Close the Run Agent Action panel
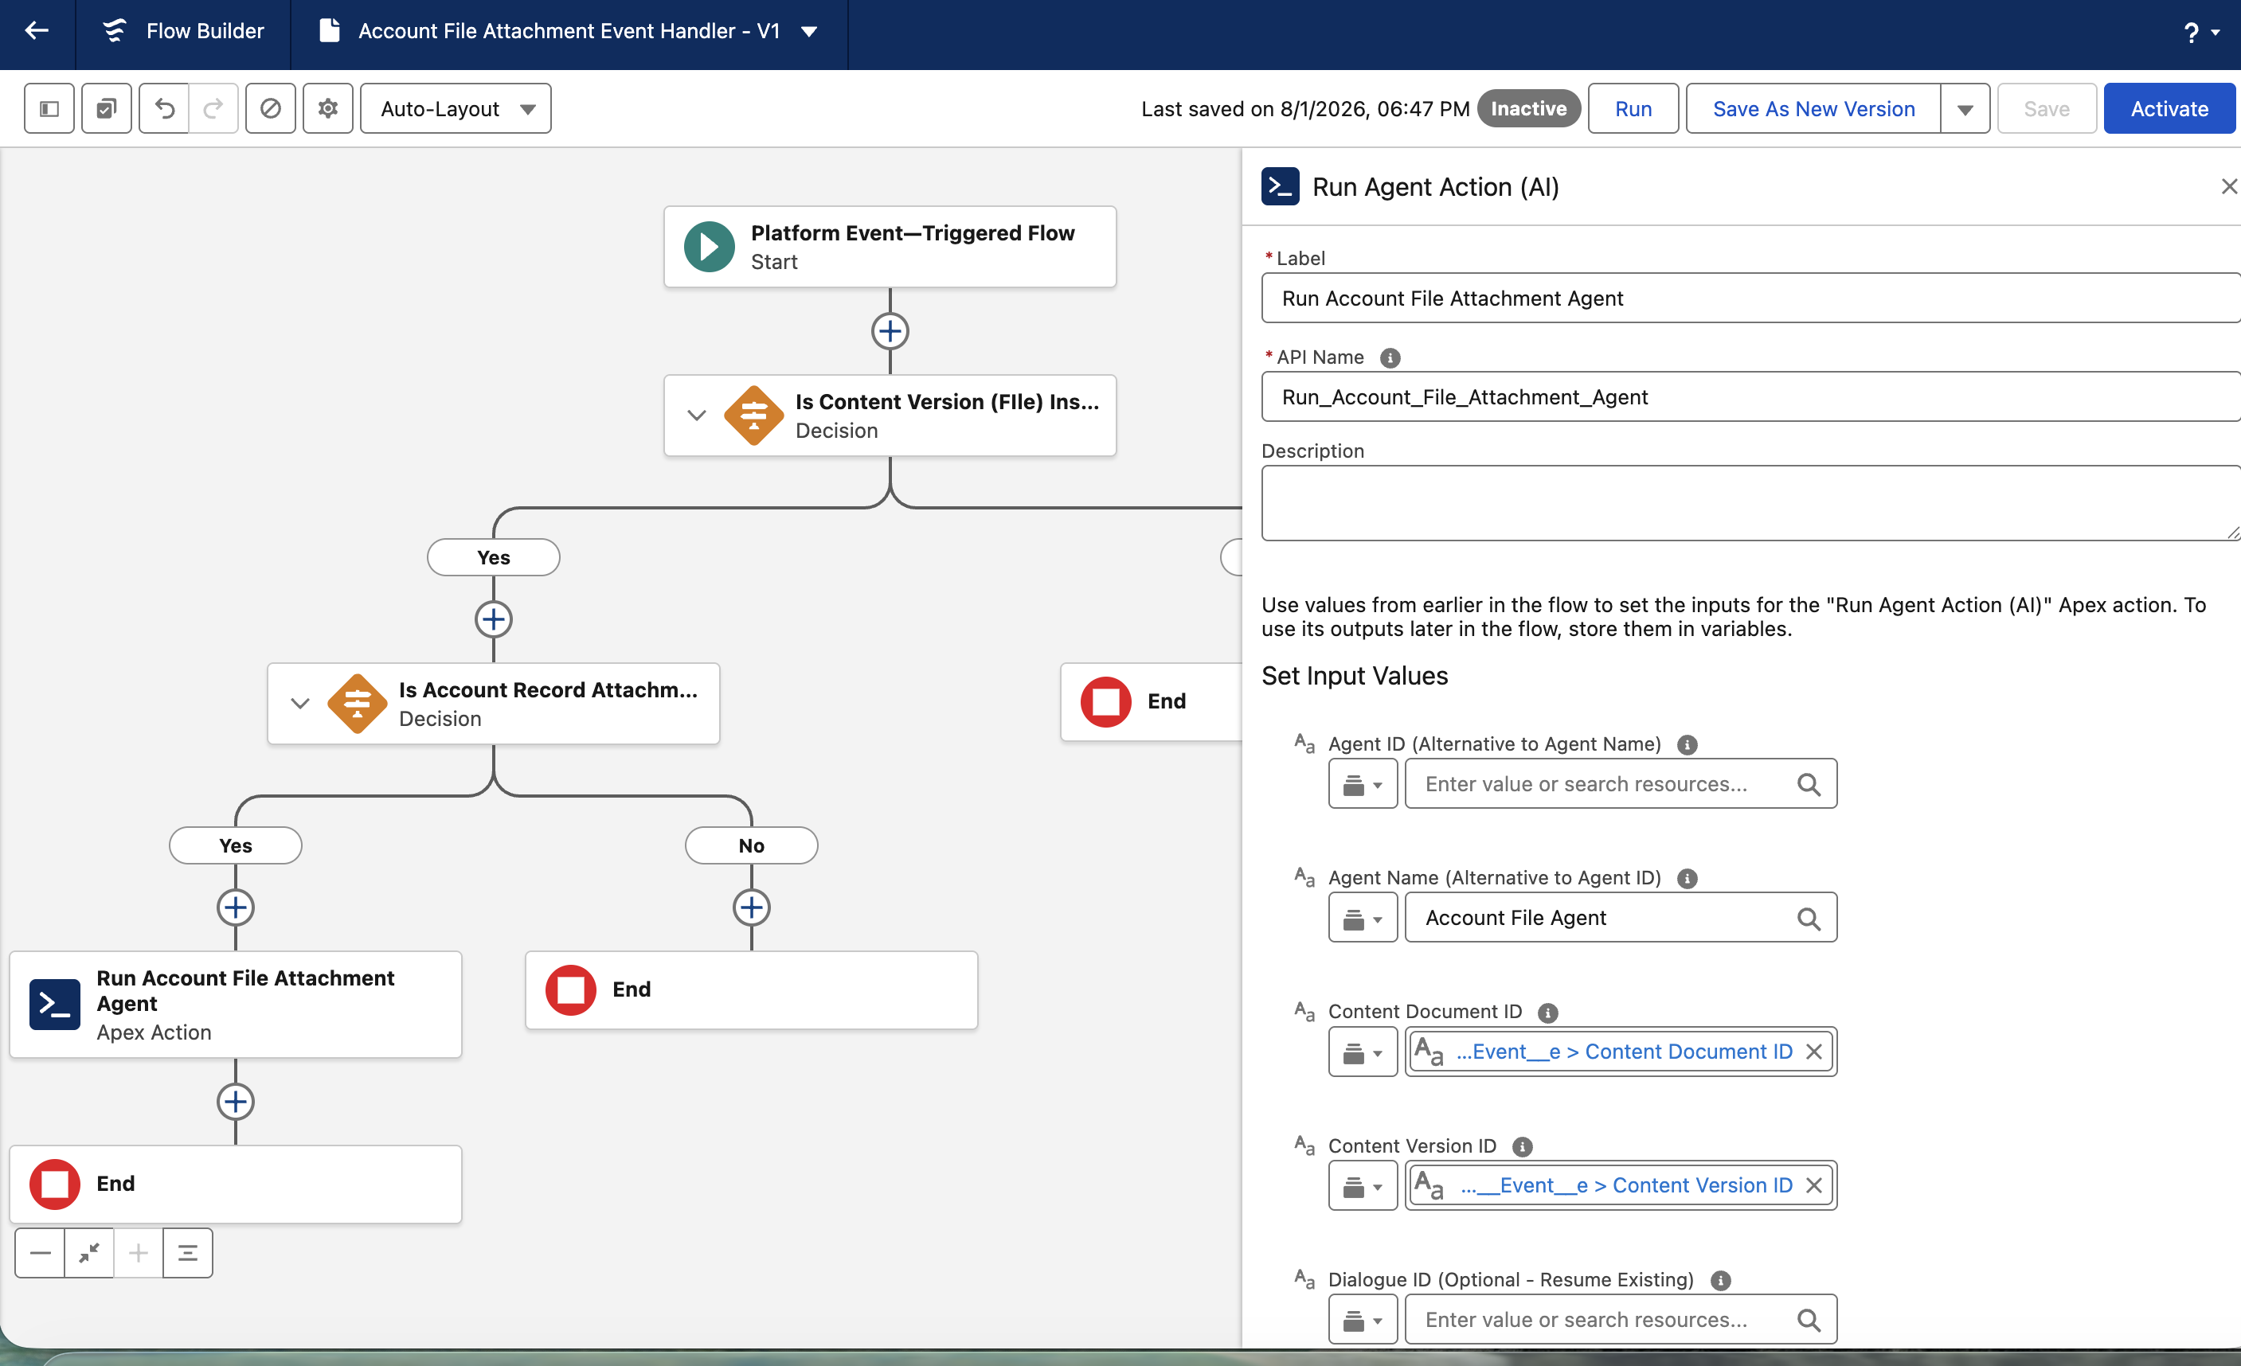 (2227, 186)
